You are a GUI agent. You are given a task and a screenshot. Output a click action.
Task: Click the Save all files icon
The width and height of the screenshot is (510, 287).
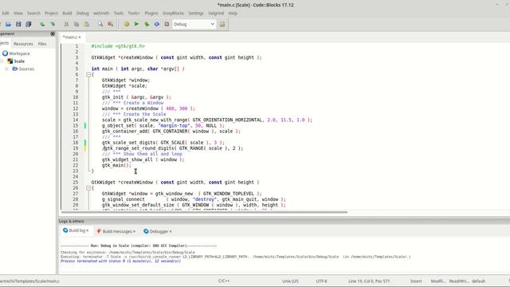coord(29,24)
